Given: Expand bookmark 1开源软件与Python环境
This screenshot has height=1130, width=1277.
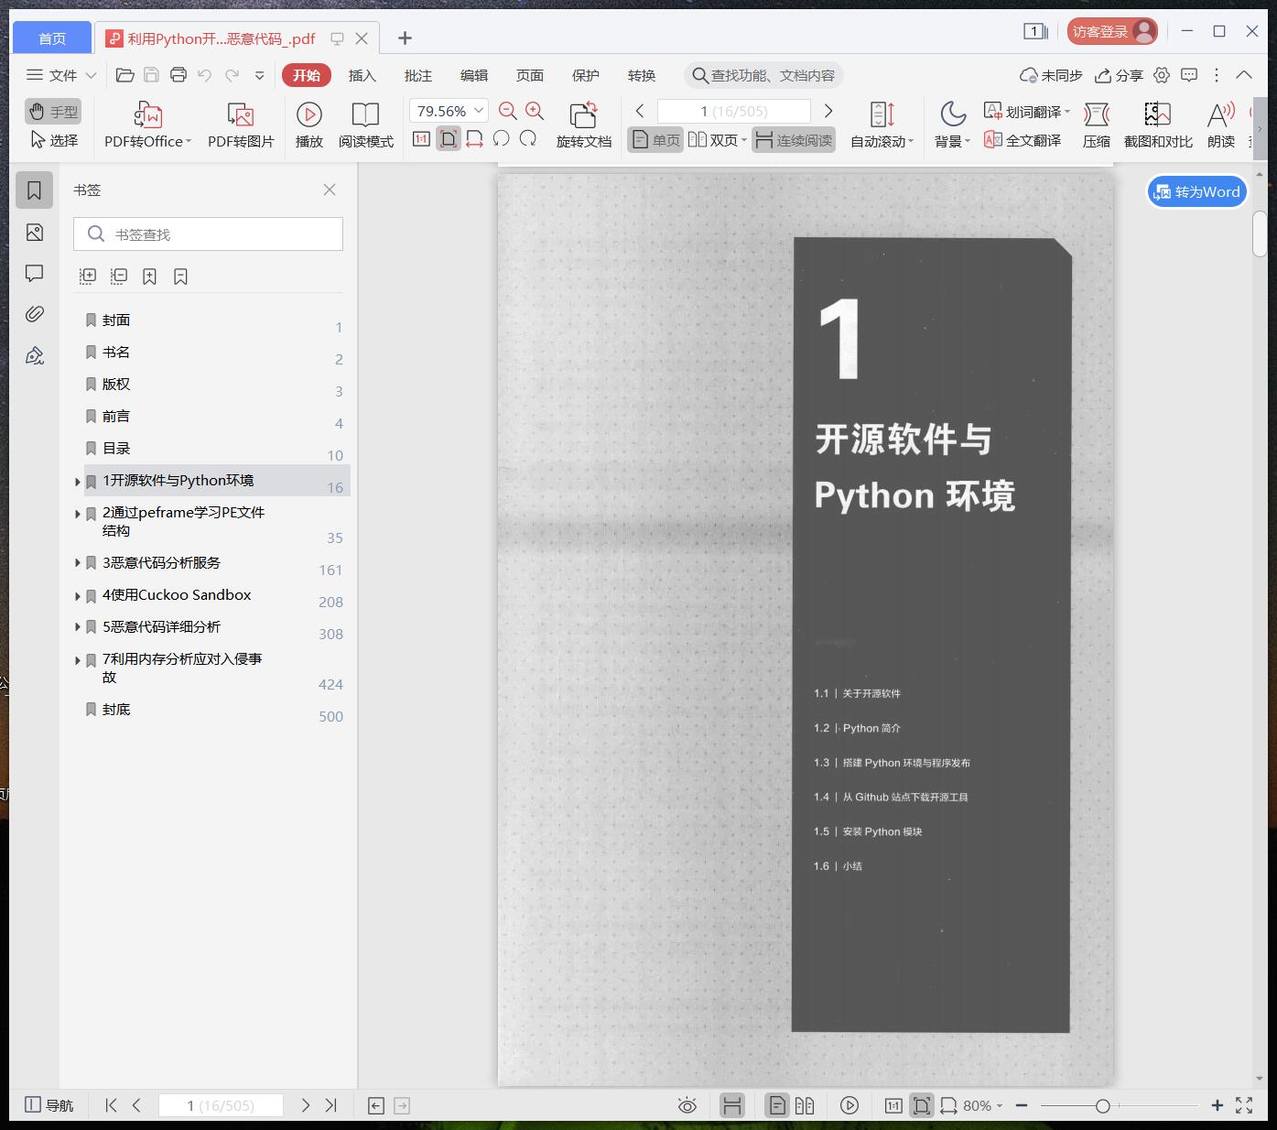Looking at the screenshot, I should 78,482.
